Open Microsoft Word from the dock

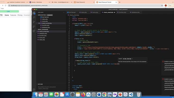pyautogui.click(x=99, y=94)
